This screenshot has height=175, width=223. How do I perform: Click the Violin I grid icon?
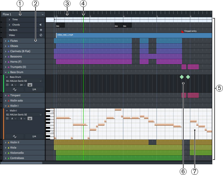pos(7,119)
